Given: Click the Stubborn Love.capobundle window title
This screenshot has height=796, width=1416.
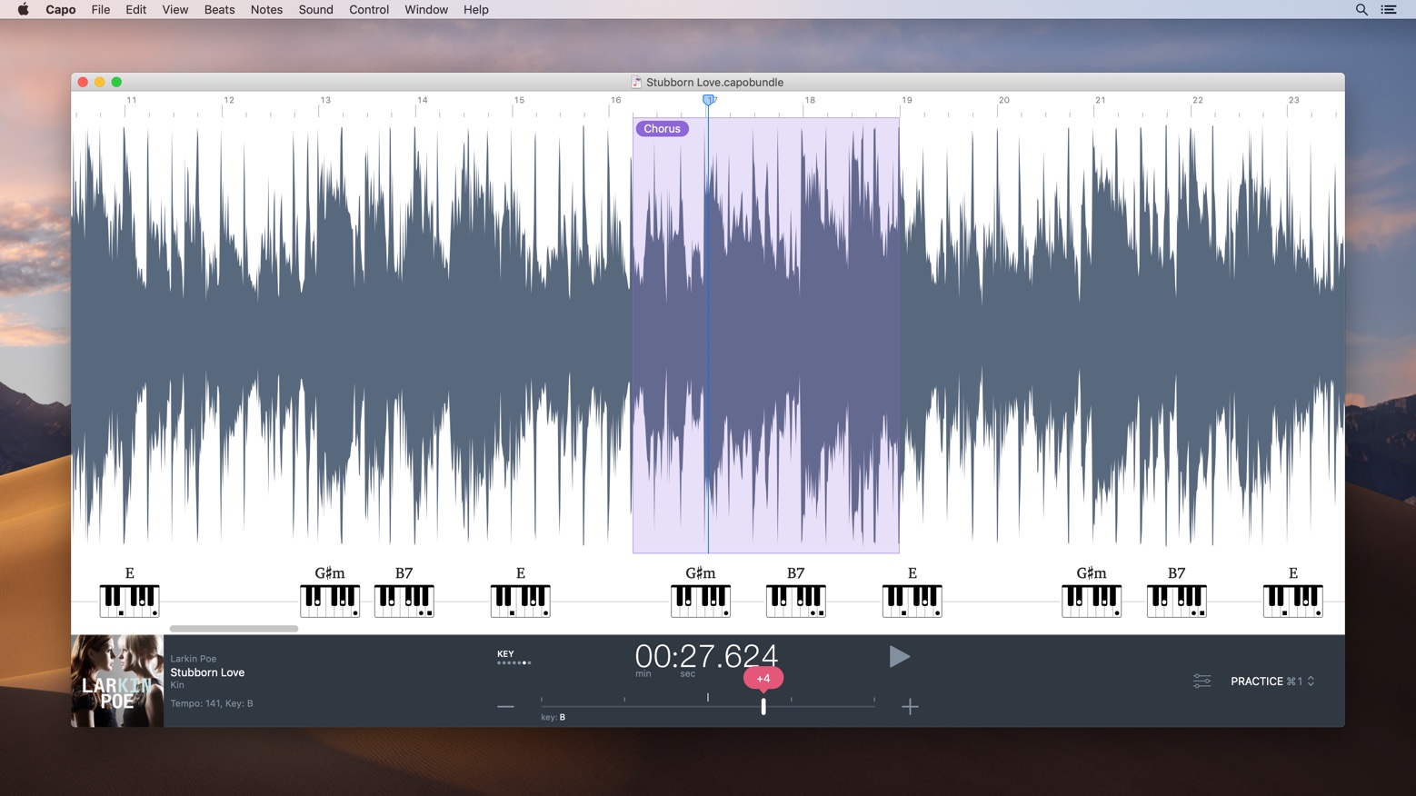Looking at the screenshot, I should tap(714, 82).
